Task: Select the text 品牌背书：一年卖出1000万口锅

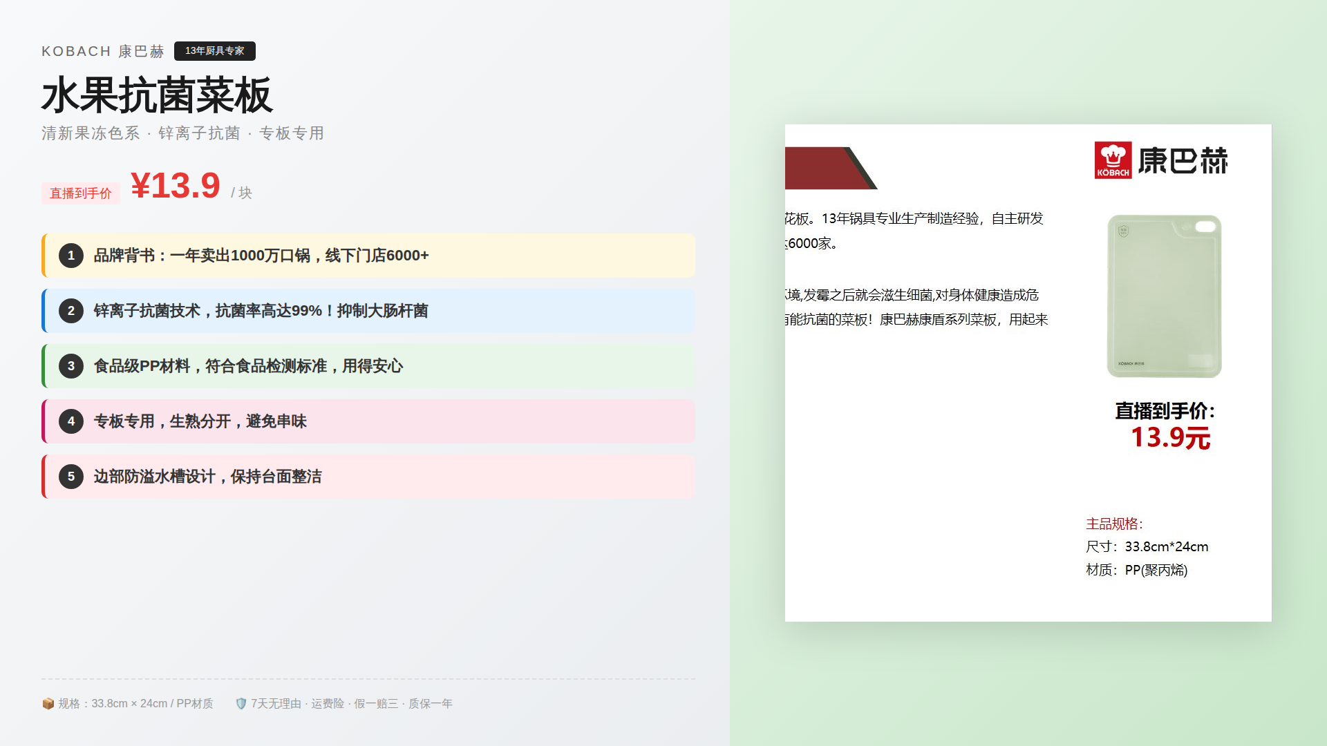Action: (x=202, y=256)
